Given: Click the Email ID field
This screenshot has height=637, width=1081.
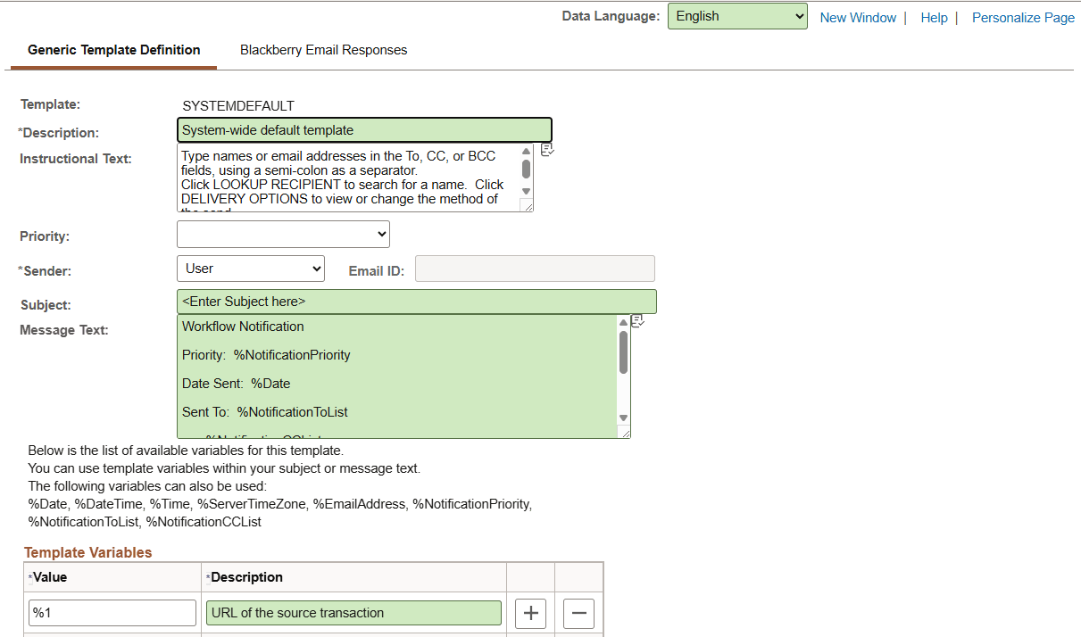Looking at the screenshot, I should click(x=534, y=268).
